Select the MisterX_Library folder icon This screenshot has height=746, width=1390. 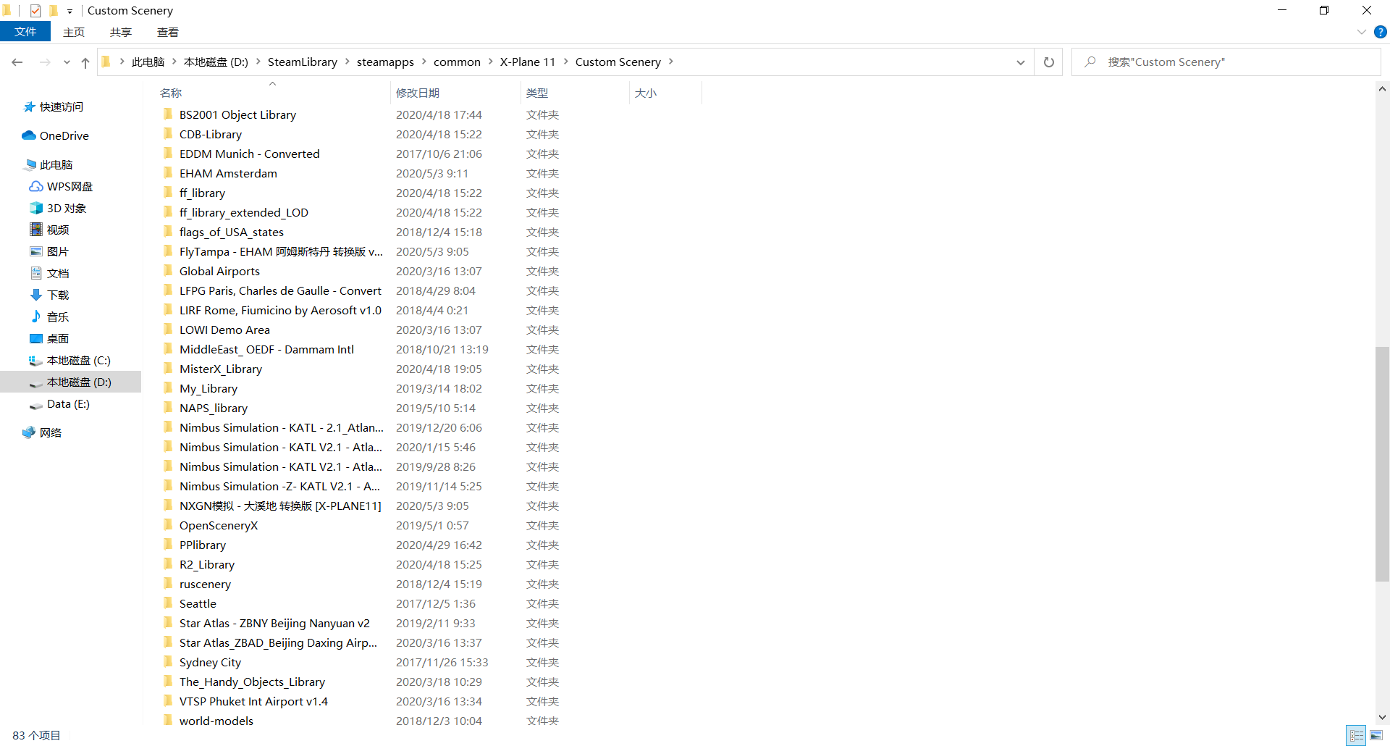168,369
